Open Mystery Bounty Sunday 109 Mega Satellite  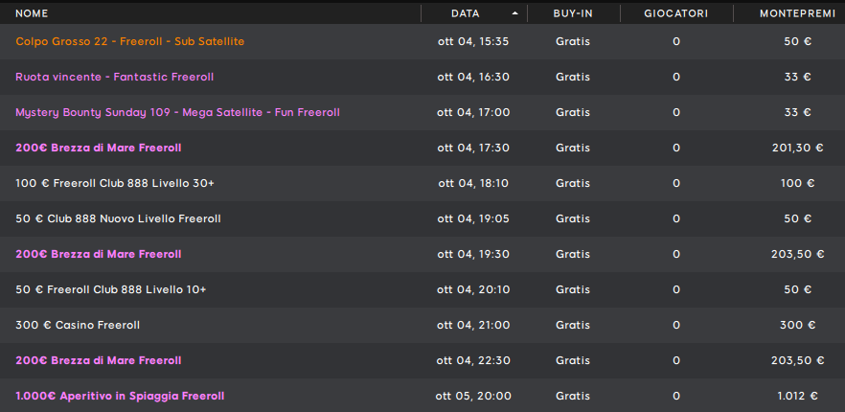tap(177, 112)
